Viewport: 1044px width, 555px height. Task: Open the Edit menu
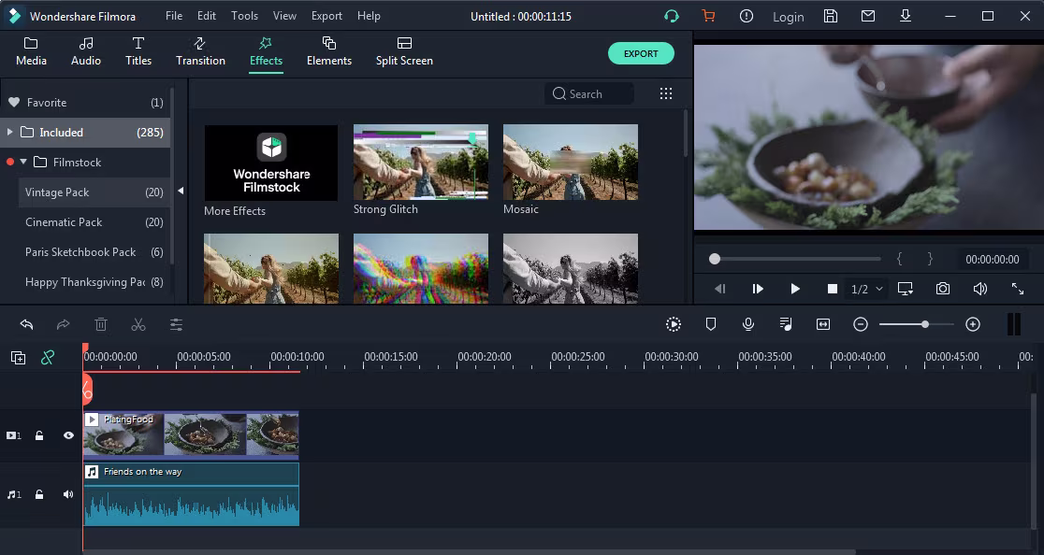coord(207,16)
